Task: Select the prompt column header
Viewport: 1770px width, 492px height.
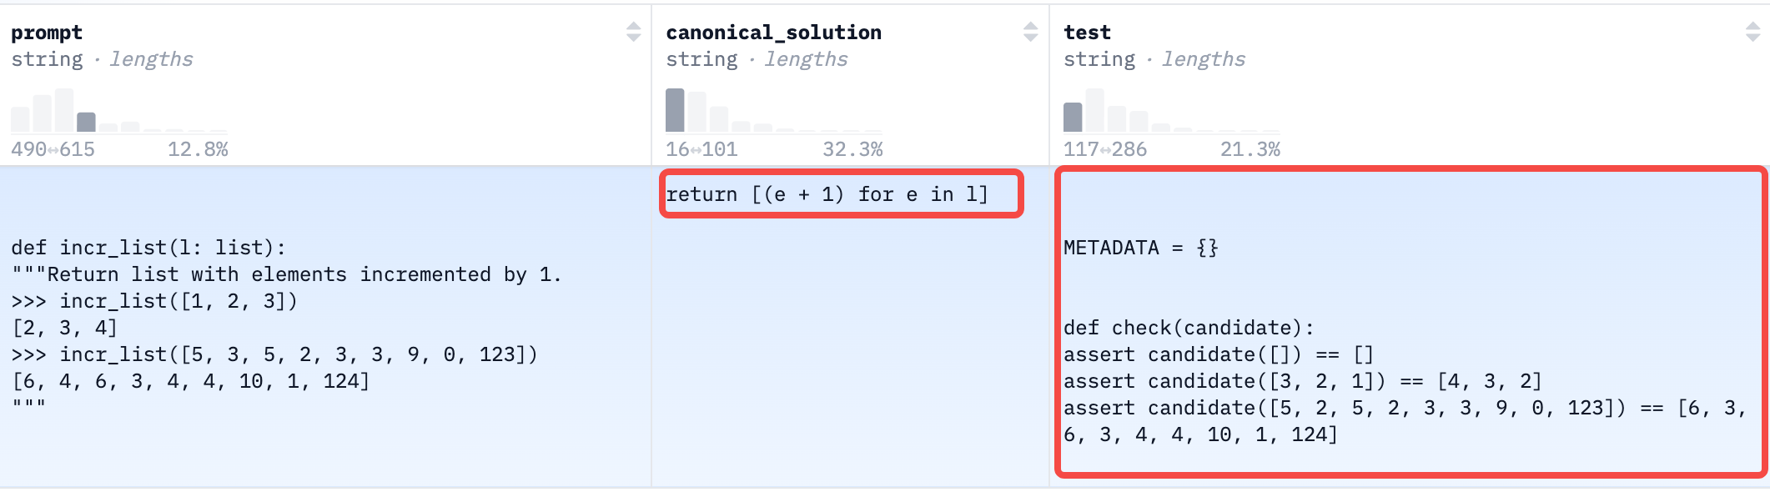Action: (48, 32)
